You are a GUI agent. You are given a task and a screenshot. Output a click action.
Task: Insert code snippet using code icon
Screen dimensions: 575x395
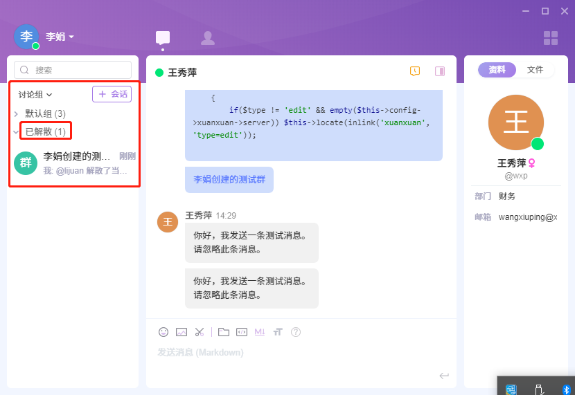coord(242,332)
